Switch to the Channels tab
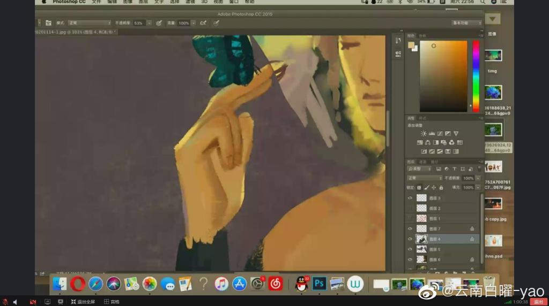Image resolution: width=549 pixels, height=306 pixels. [x=422, y=162]
